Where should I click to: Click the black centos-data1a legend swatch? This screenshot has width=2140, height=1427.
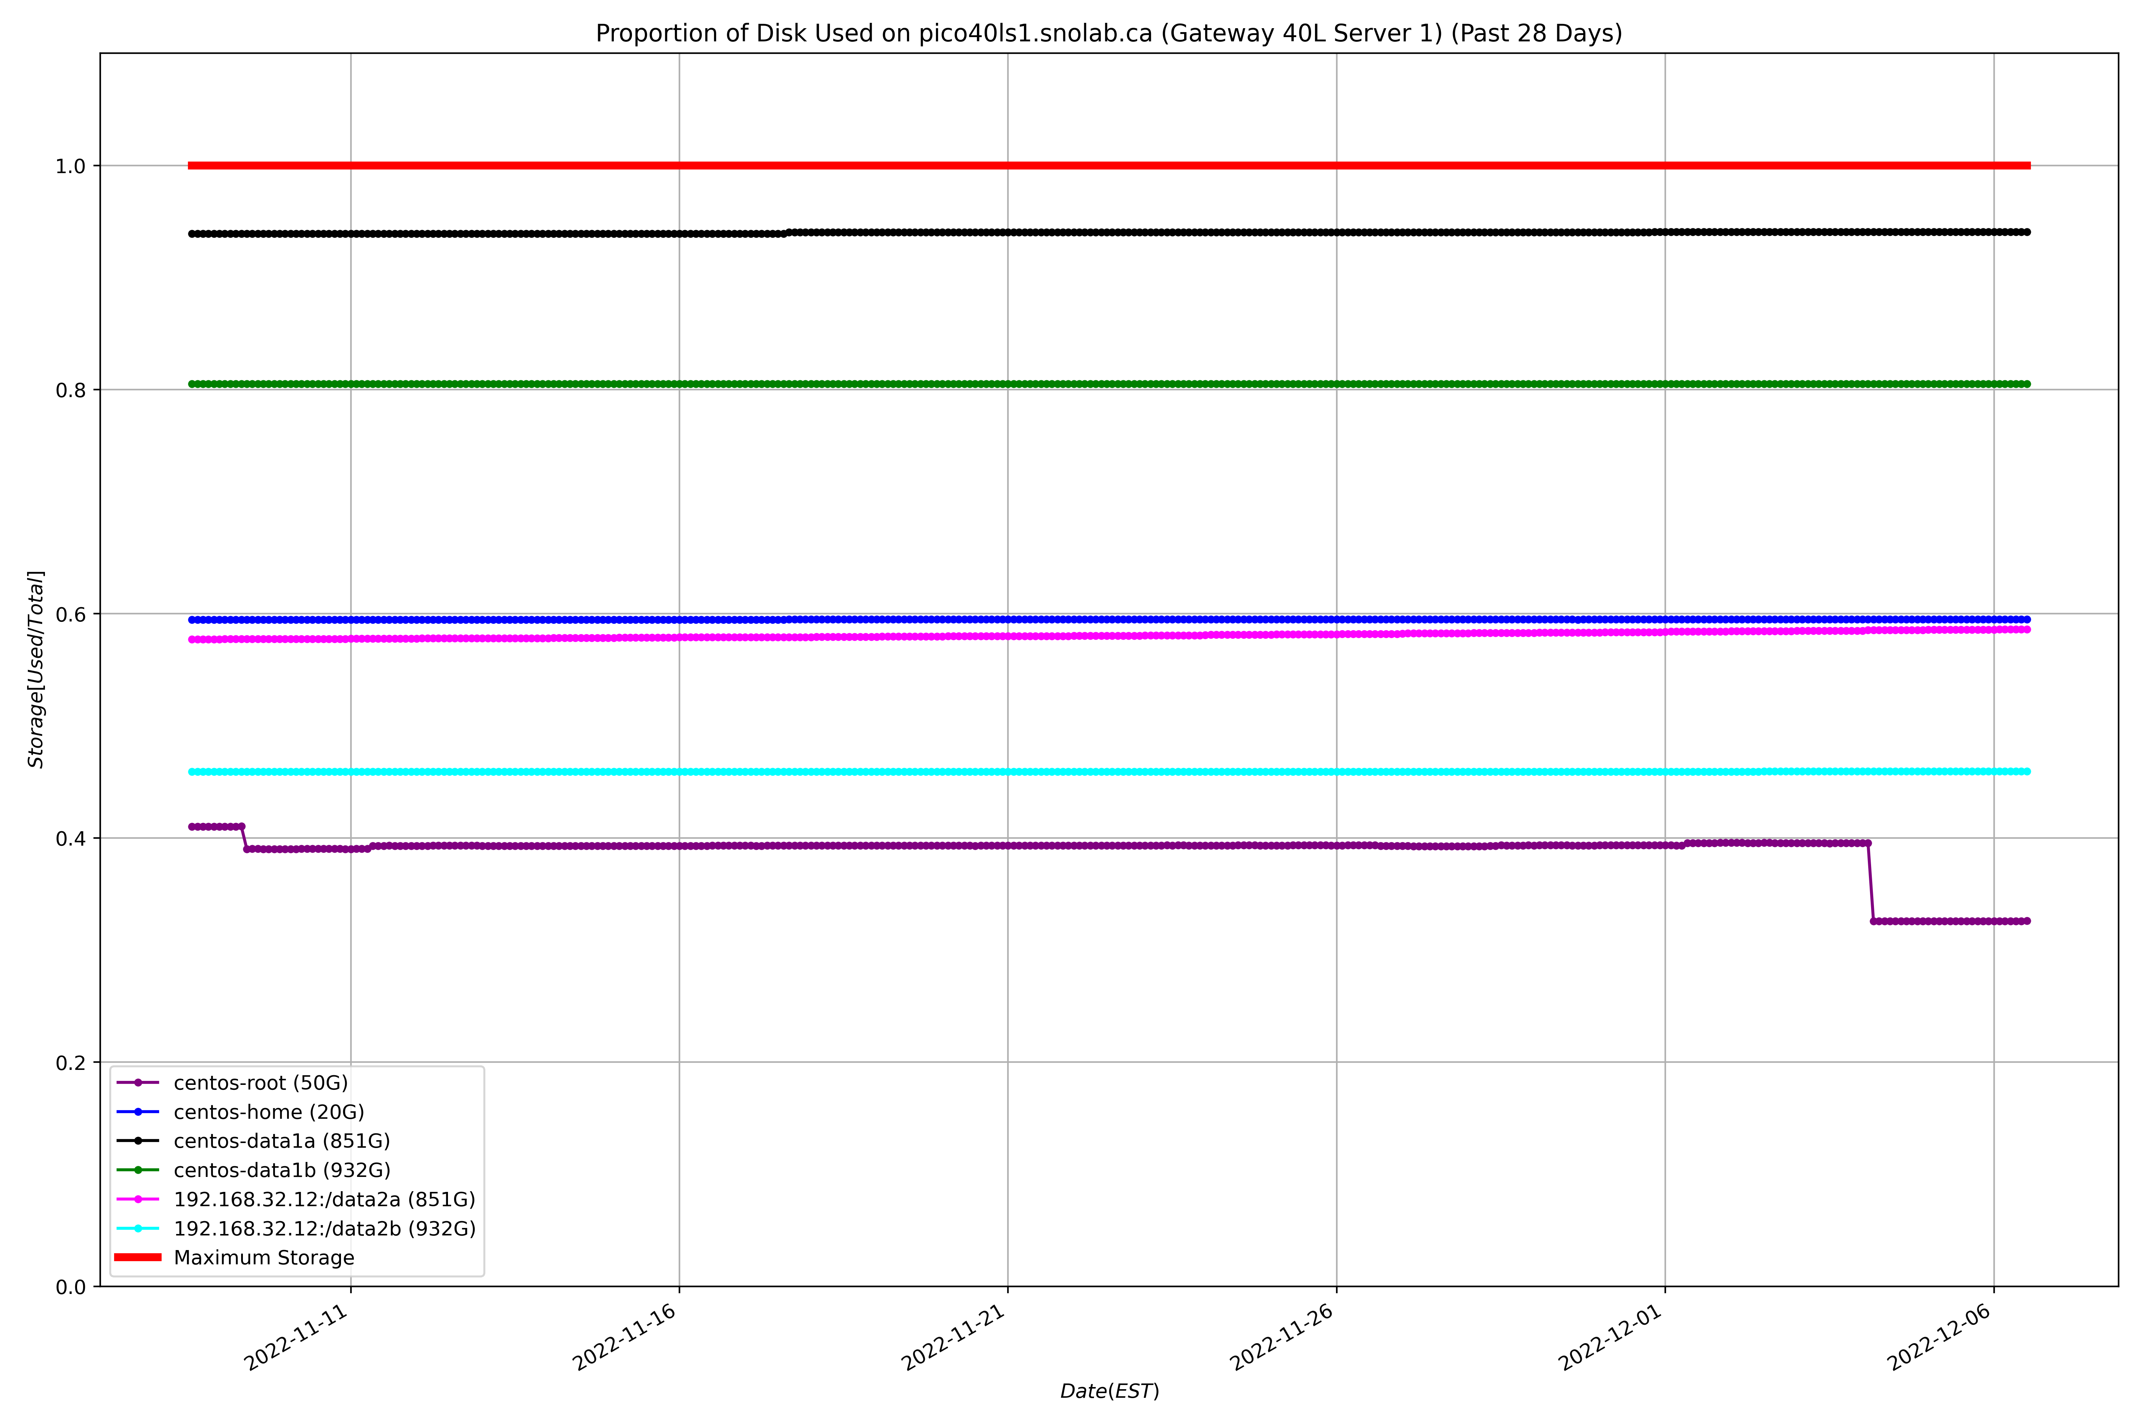[138, 1141]
